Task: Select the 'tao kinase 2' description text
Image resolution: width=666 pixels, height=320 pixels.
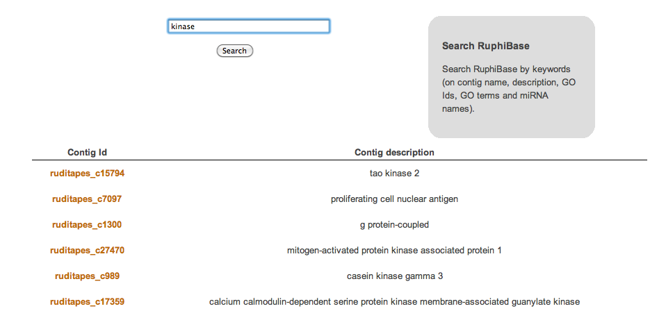Action: click(395, 174)
